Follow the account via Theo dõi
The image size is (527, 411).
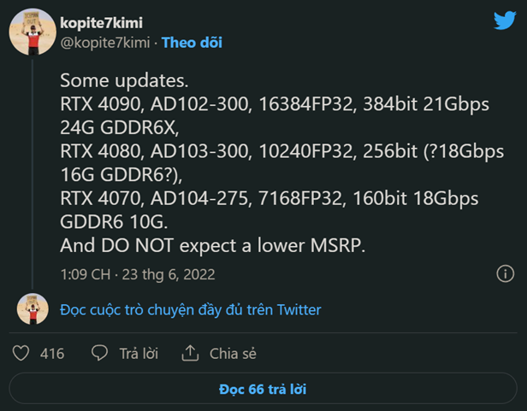coord(192,42)
